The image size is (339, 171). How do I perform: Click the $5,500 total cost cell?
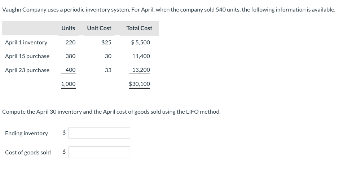click(x=141, y=43)
